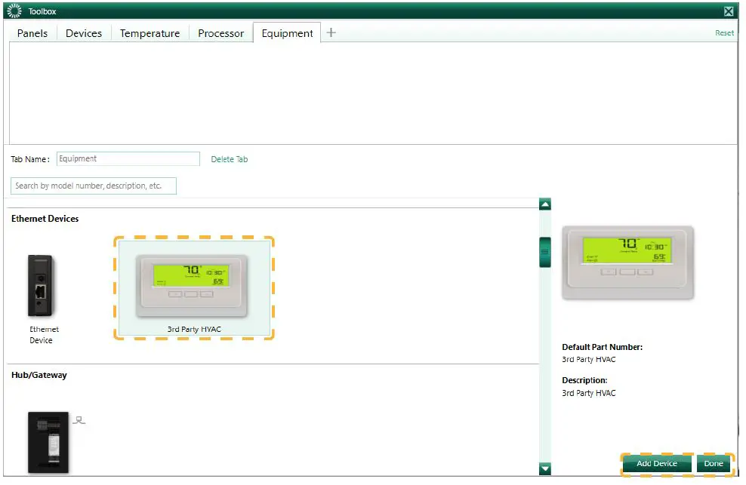
Task: Close the Toolbox dialog with the X icon
Action: click(x=728, y=10)
